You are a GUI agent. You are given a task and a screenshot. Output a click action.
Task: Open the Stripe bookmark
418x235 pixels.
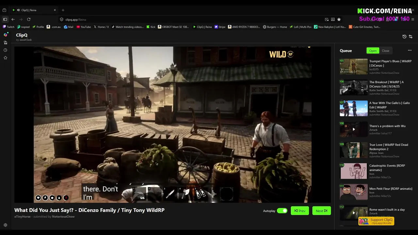pyautogui.click(x=220, y=27)
